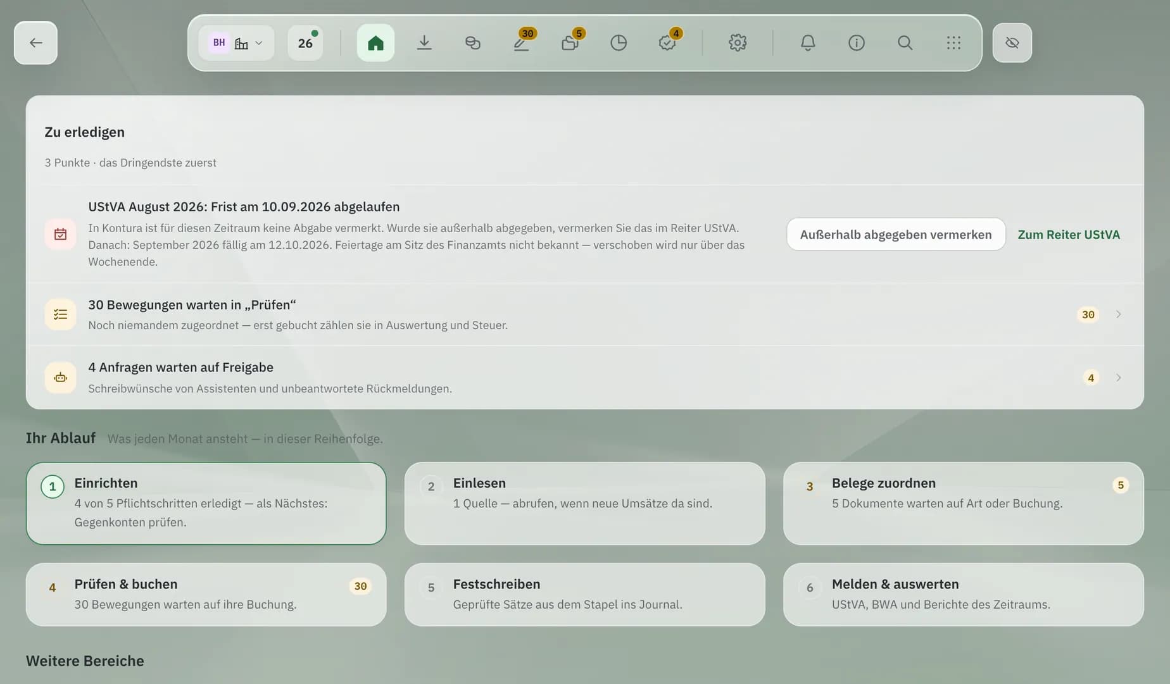Screen dimensions: 1170x684
Task: Select the Festschreiben workflow step card
Action: 585,595
